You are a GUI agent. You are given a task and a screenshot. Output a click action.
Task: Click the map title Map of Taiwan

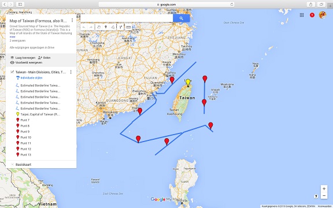tap(38, 21)
